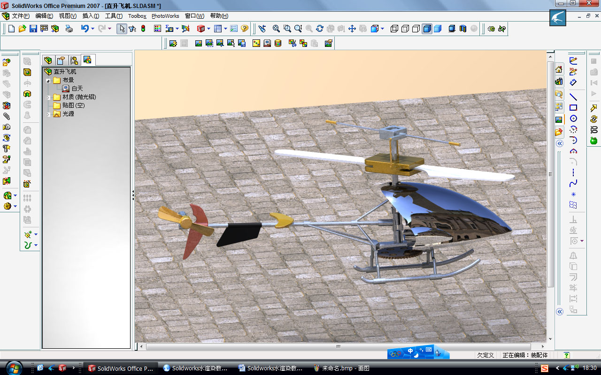Viewport: 601px width, 375px height.
Task: Open a file using the Open folder icon
Action: coord(23,29)
